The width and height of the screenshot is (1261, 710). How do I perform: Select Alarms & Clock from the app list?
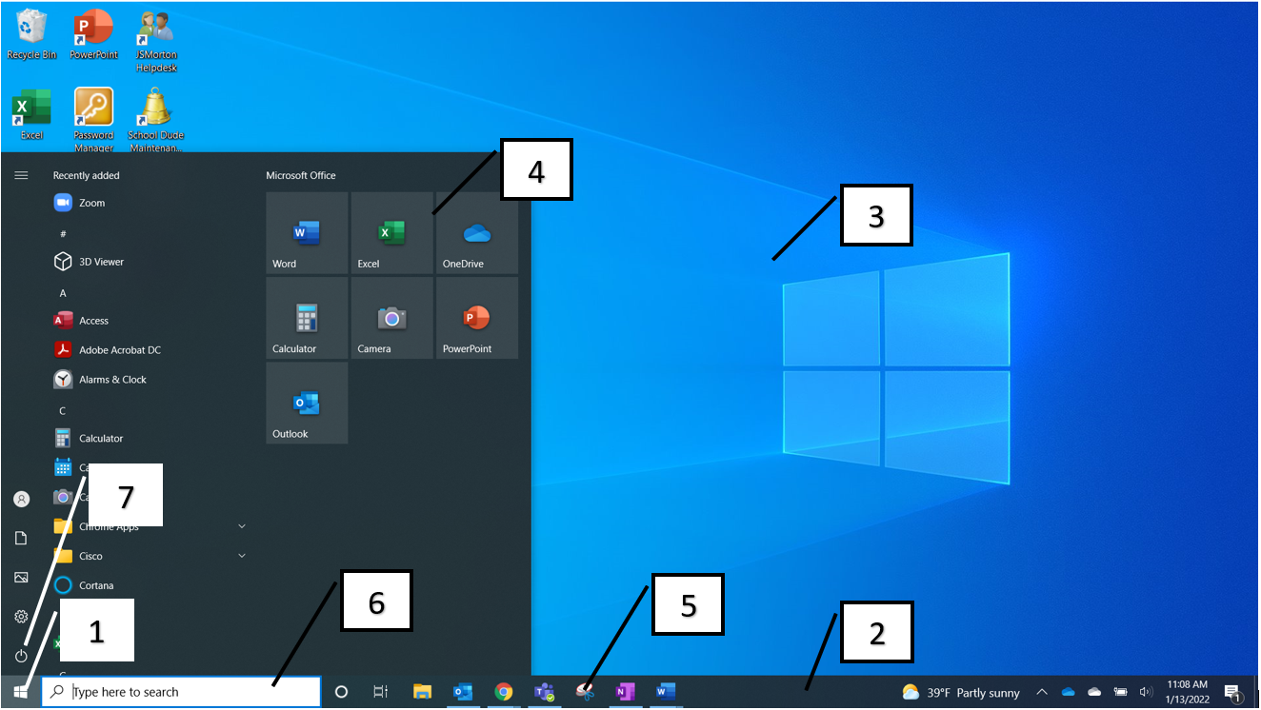tap(112, 380)
